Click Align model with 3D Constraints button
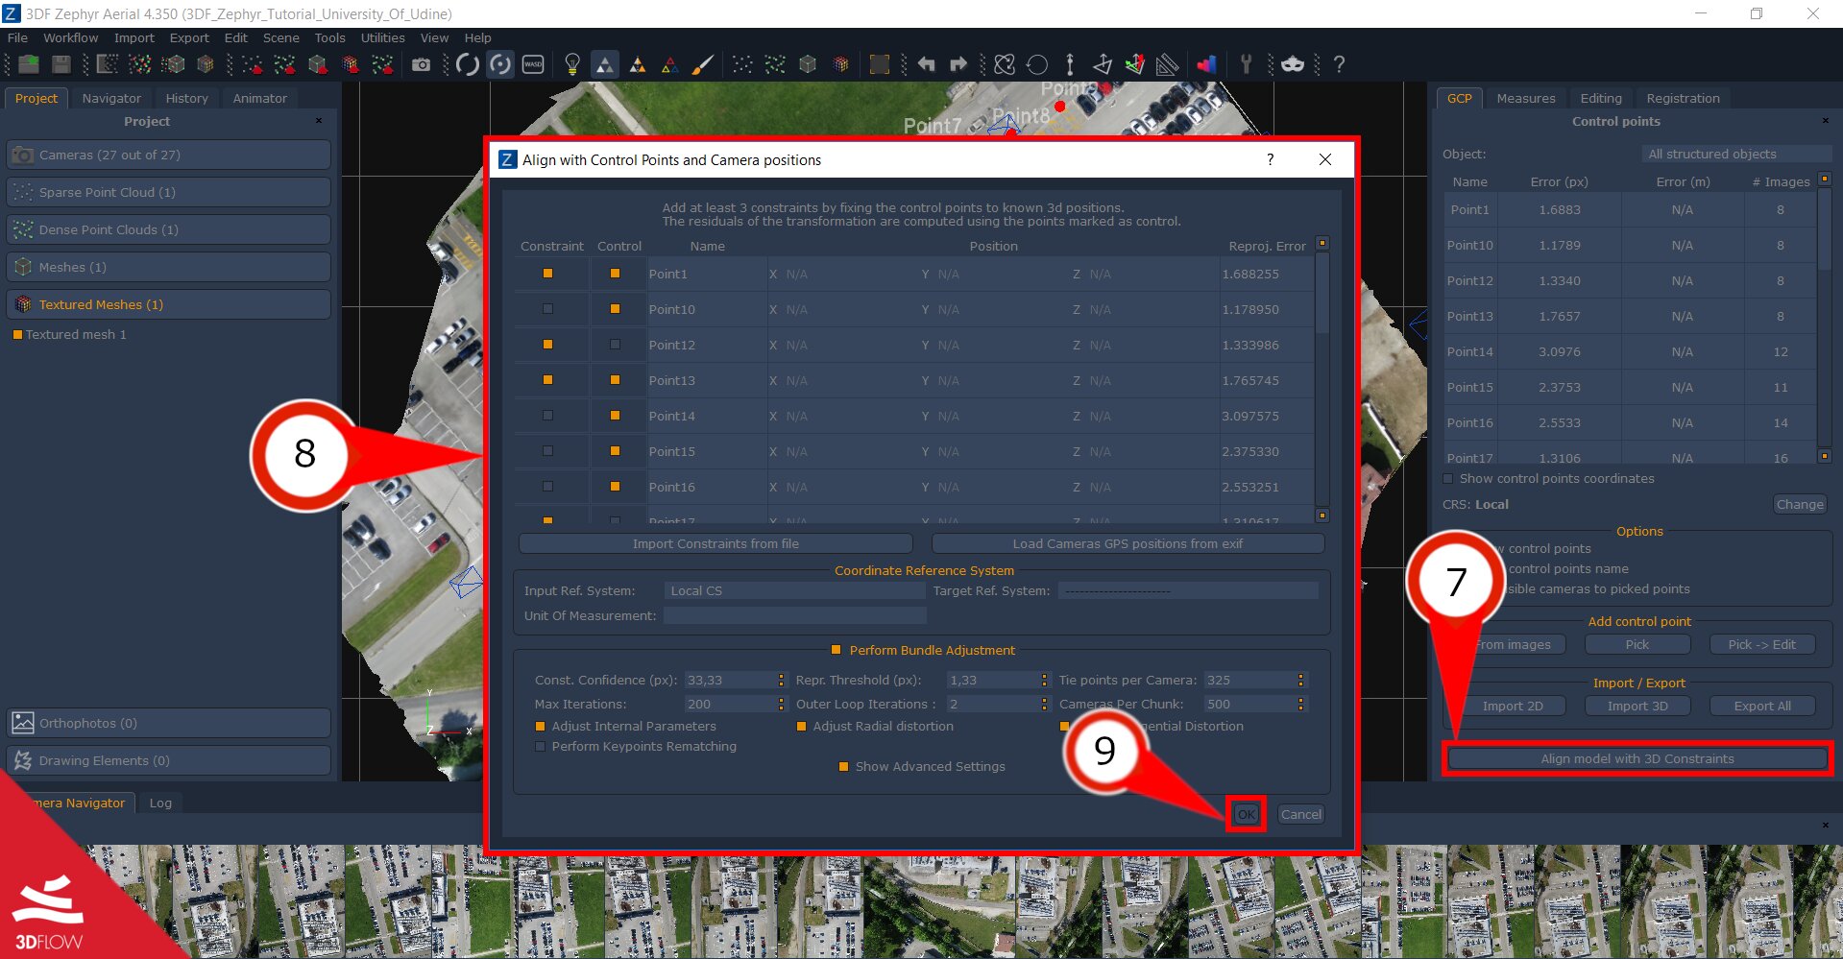 pos(1637,758)
